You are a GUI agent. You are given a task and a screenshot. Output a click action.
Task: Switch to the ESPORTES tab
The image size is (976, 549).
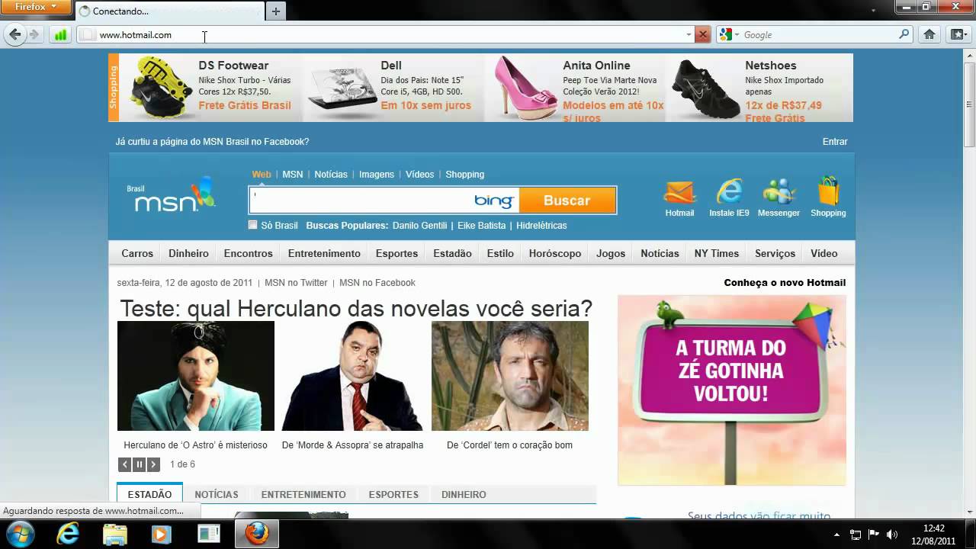point(393,494)
